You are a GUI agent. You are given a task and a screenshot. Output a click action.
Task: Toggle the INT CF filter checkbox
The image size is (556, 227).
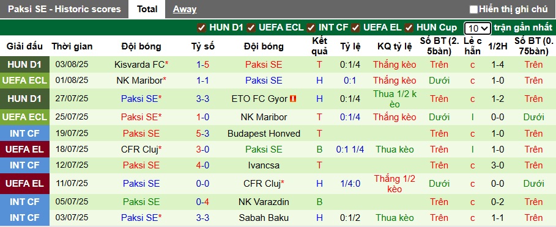(311, 28)
